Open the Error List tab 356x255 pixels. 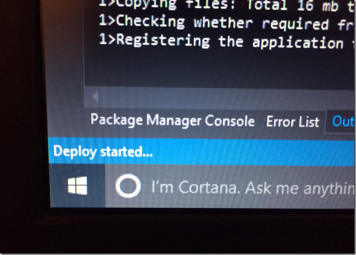[x=293, y=122]
